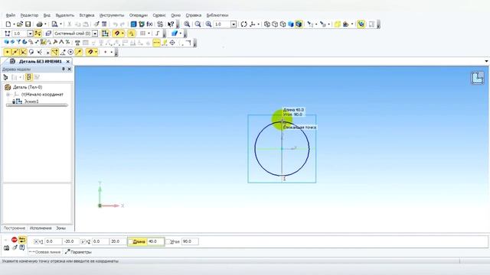
Task: Switch to the Построение tab
Action: 15,228
